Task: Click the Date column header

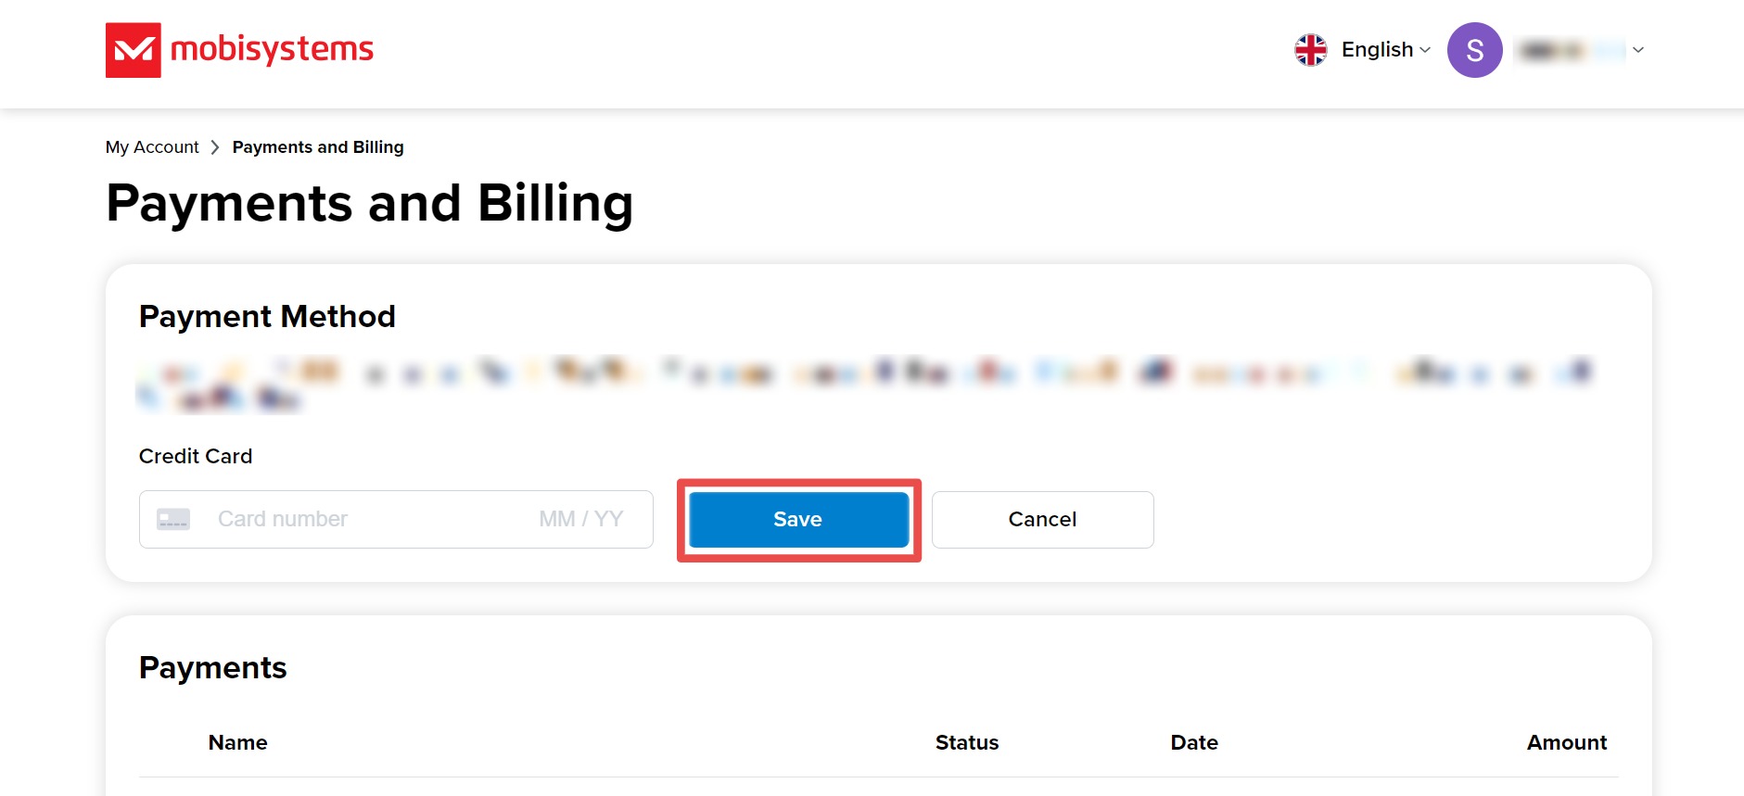Action: [1194, 742]
